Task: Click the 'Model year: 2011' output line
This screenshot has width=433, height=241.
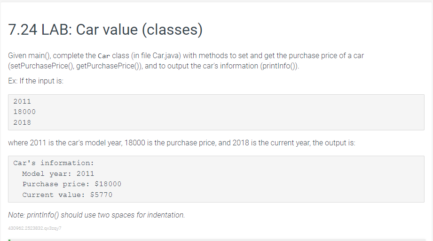Action: click(58, 174)
